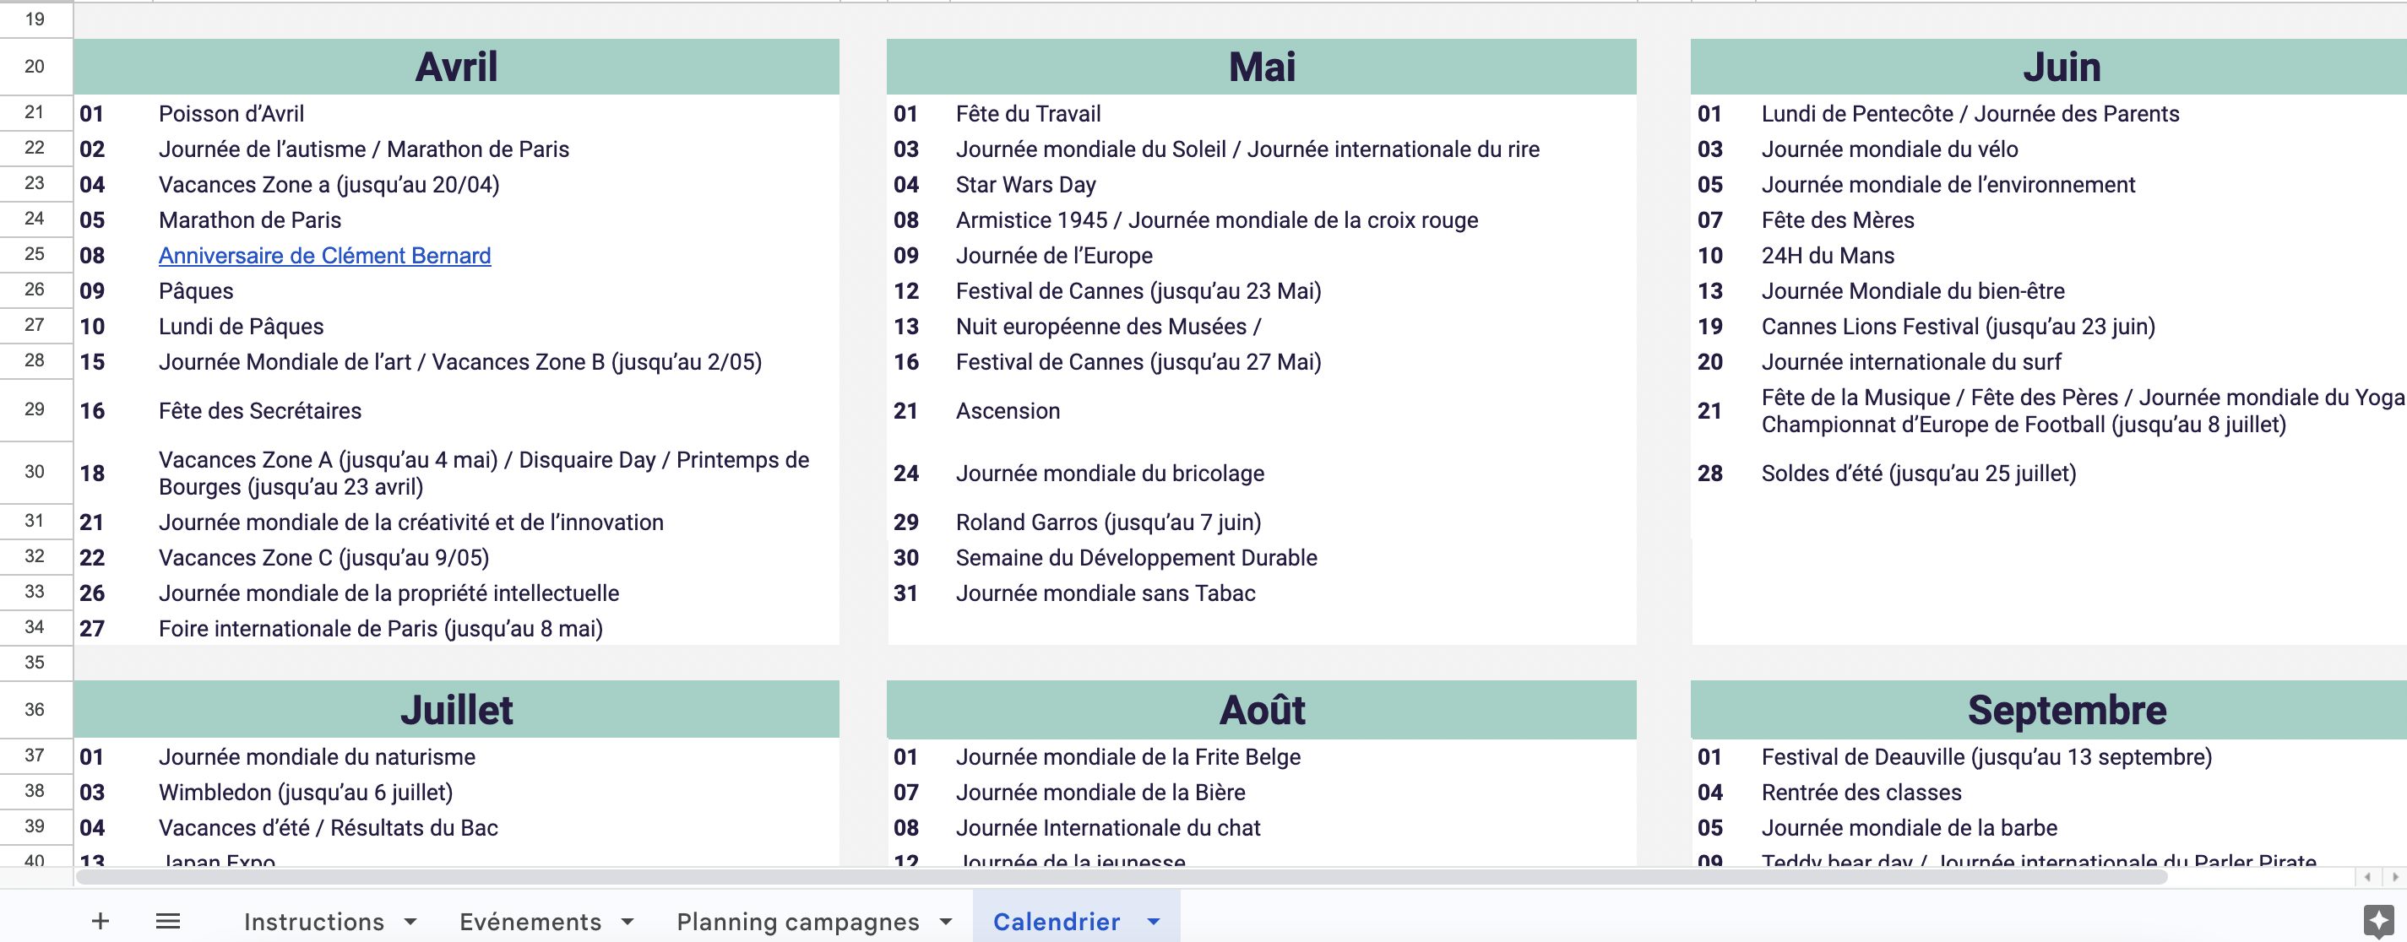Screen dimensions: 2407x942
Task: Click the Calendrier tab dropdown arrow
Action: 1155,922
